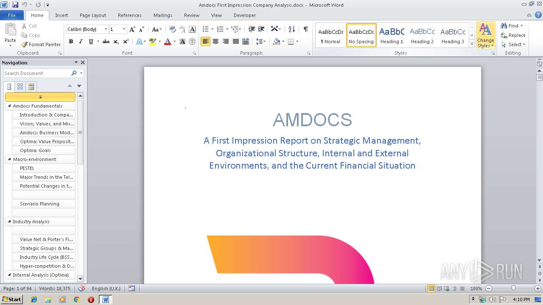
Task: Open Internet Explorer from taskbar
Action: (34, 299)
